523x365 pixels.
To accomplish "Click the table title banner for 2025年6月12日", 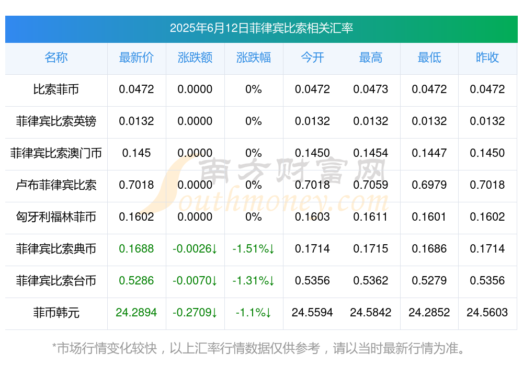I will [261, 29].
